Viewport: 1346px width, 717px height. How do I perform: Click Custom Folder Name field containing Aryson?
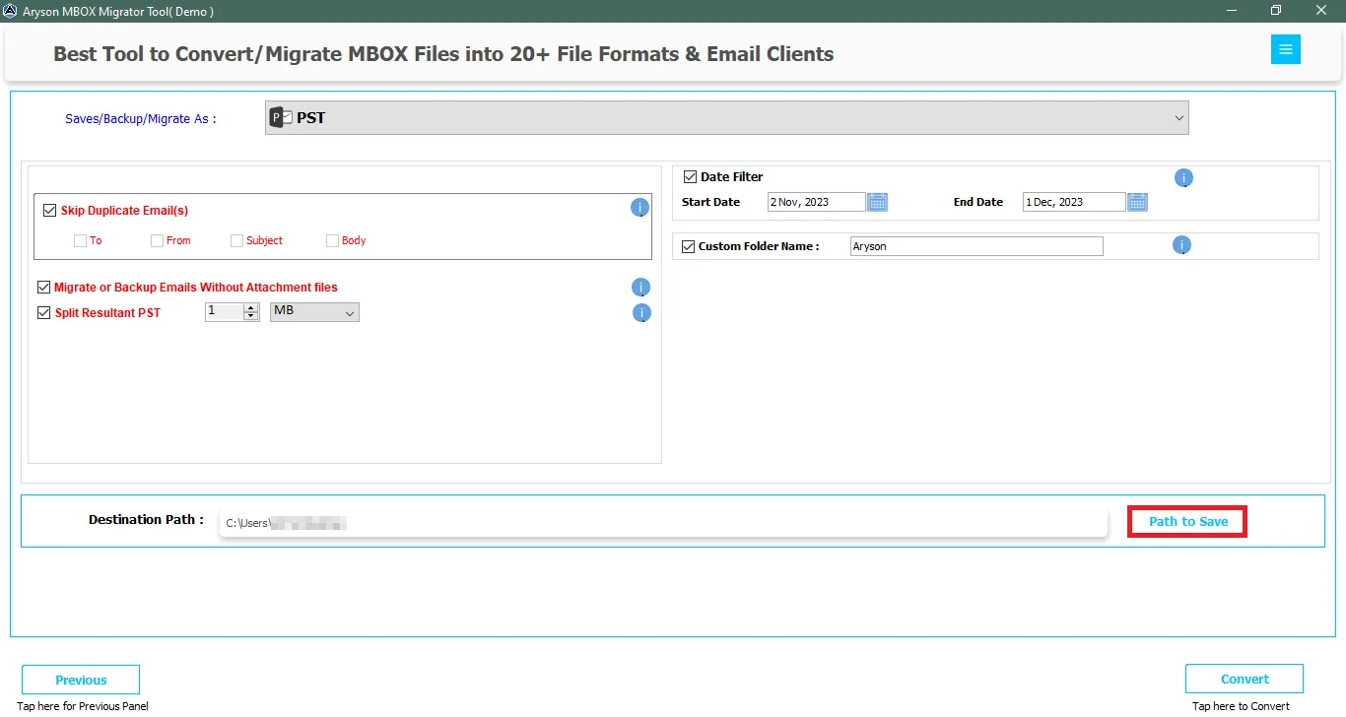pos(976,246)
